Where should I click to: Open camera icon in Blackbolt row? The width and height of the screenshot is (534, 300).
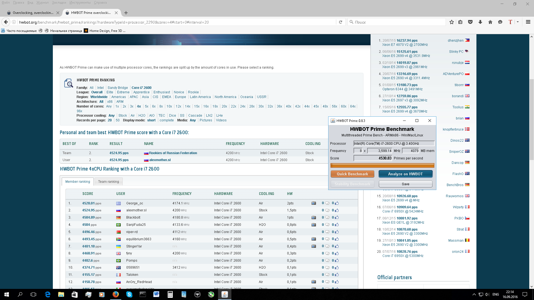coord(314,217)
